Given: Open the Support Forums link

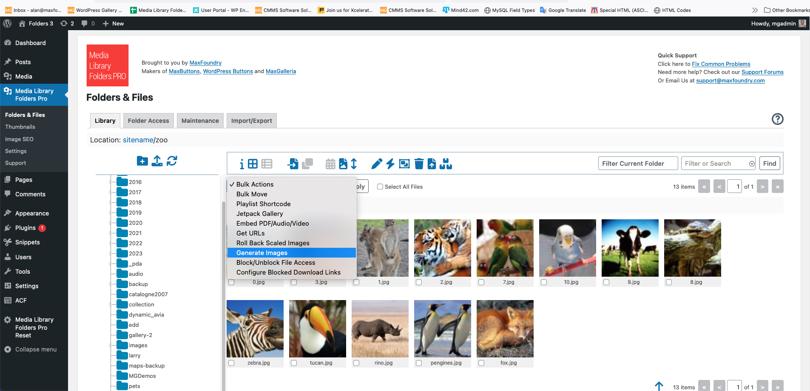Looking at the screenshot, I should click(762, 72).
